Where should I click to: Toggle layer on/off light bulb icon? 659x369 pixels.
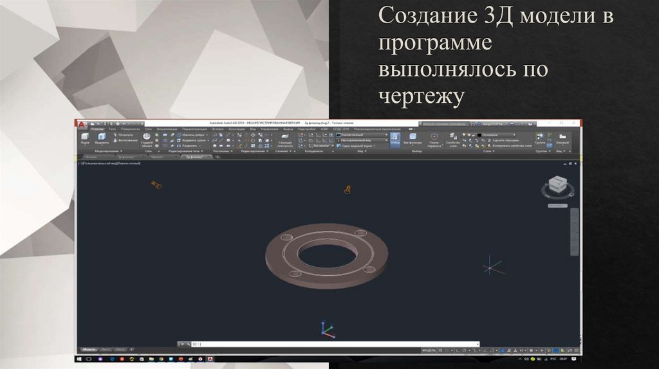[464, 135]
